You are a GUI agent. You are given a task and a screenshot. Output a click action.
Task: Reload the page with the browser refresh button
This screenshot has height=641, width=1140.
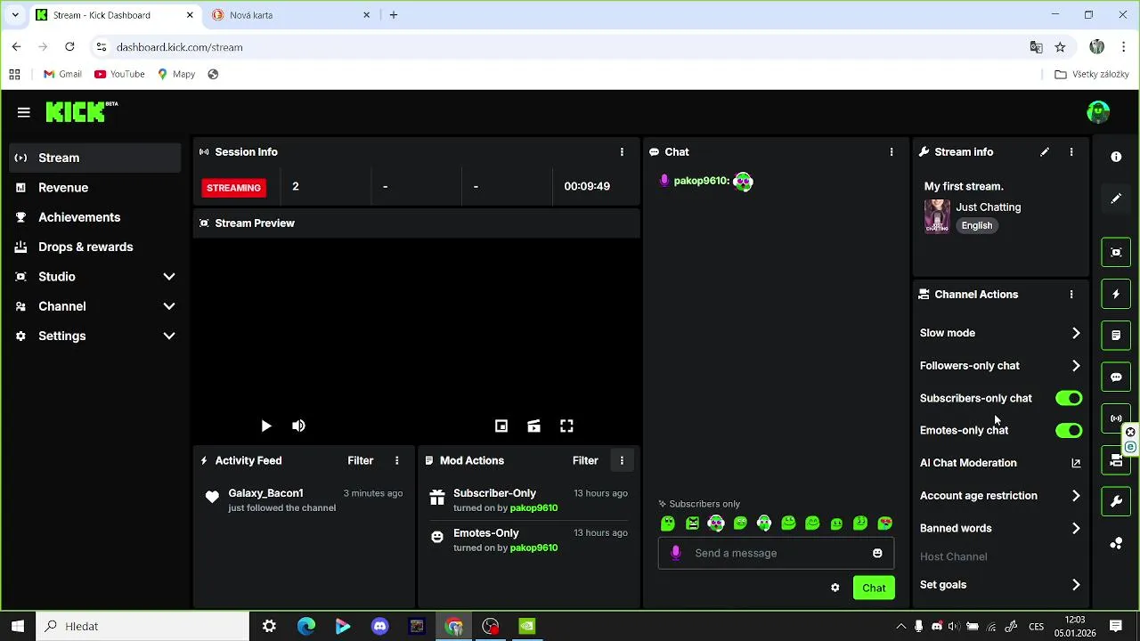[x=69, y=47]
